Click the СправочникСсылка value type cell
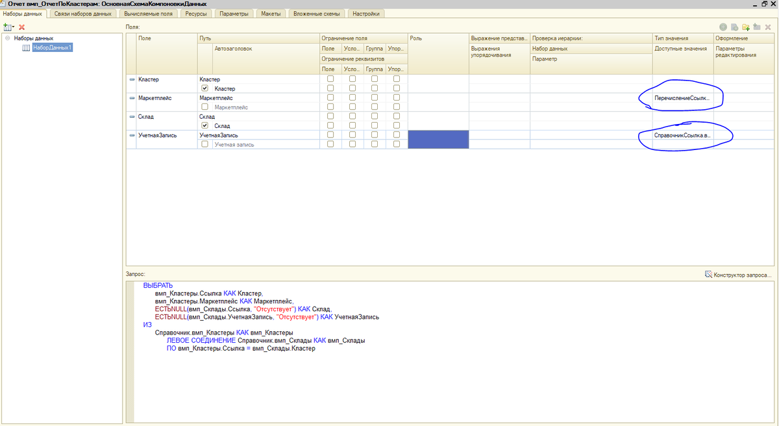 [683, 135]
